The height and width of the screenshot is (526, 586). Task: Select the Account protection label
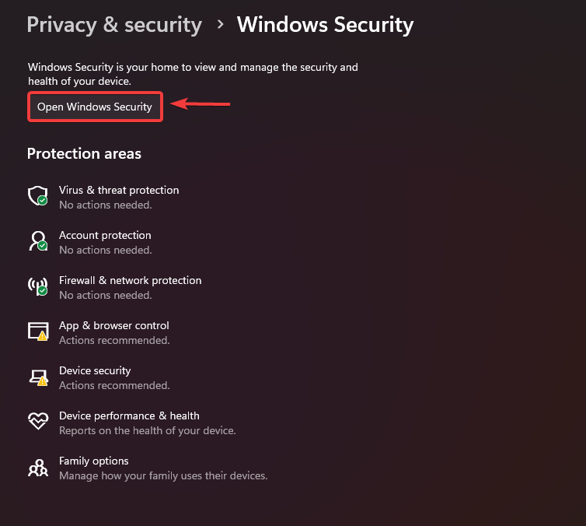tap(105, 235)
